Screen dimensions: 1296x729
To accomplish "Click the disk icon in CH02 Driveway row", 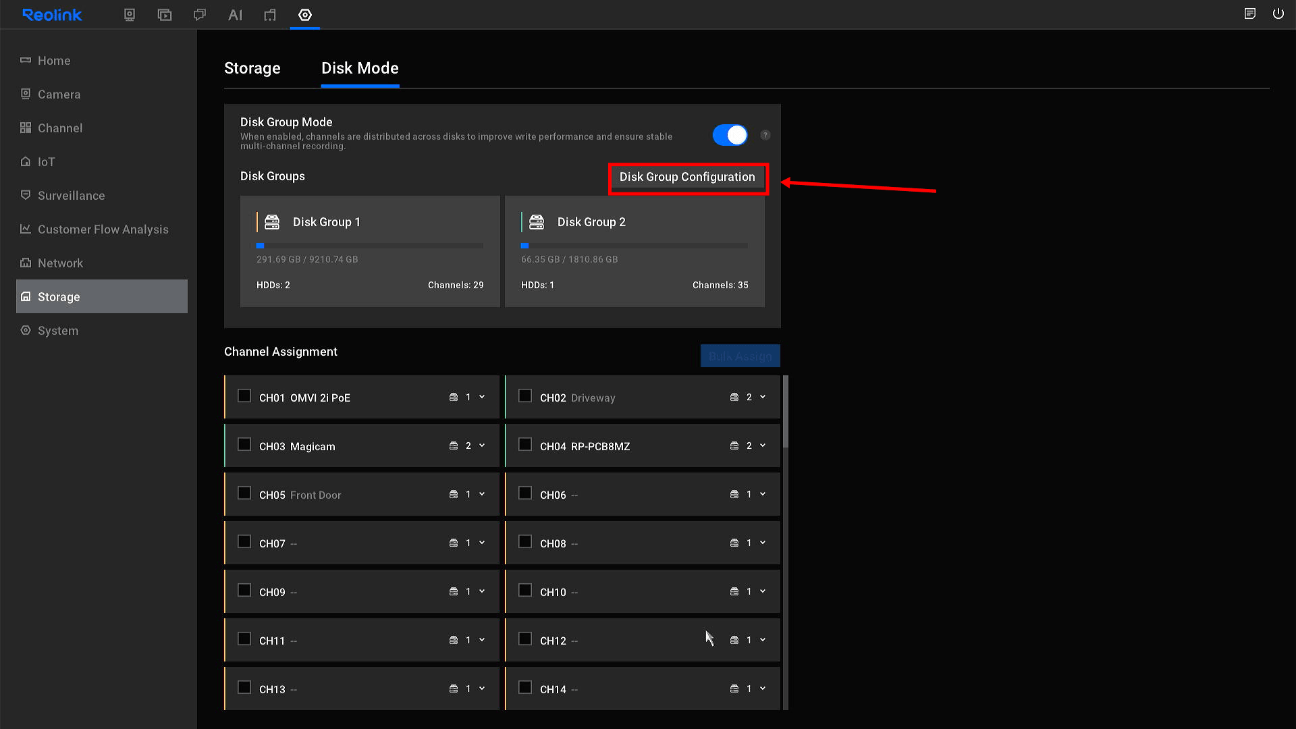I will (734, 398).
